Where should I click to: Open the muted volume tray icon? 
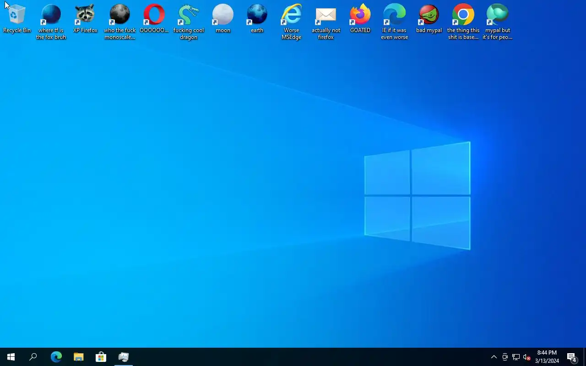pyautogui.click(x=527, y=357)
